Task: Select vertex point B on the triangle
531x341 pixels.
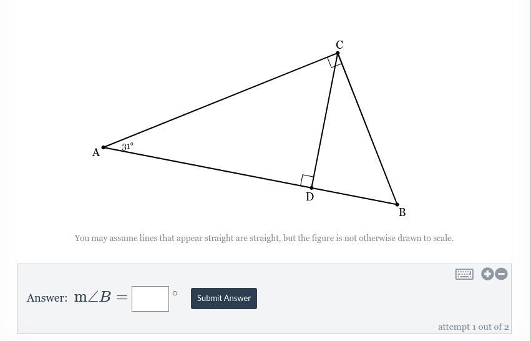Action: (x=397, y=204)
